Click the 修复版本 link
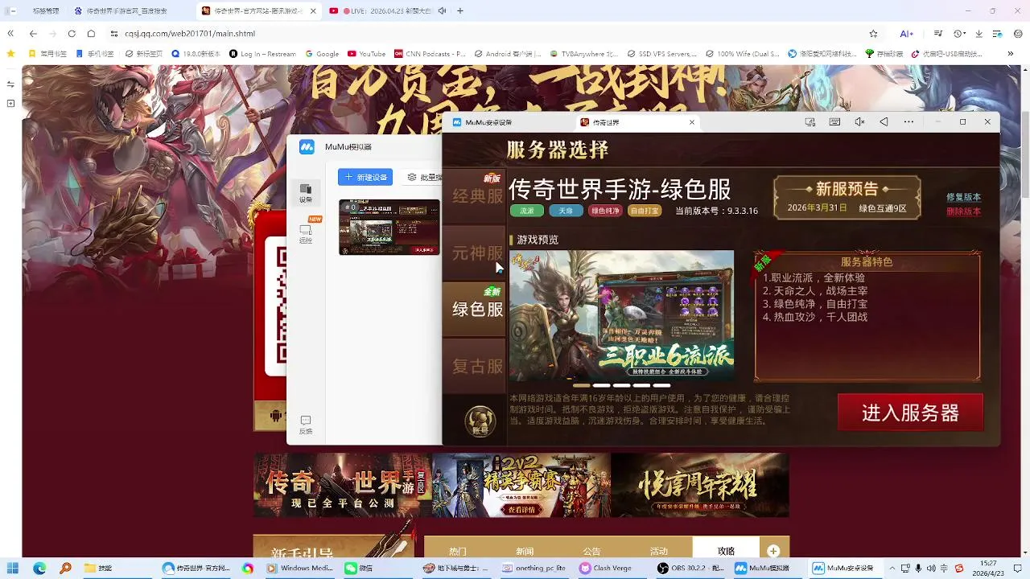The image size is (1030, 579). (x=963, y=197)
